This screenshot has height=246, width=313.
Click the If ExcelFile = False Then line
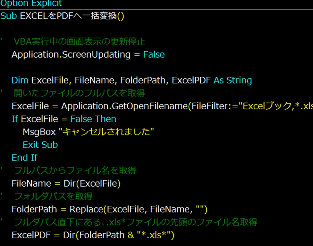[64, 119]
